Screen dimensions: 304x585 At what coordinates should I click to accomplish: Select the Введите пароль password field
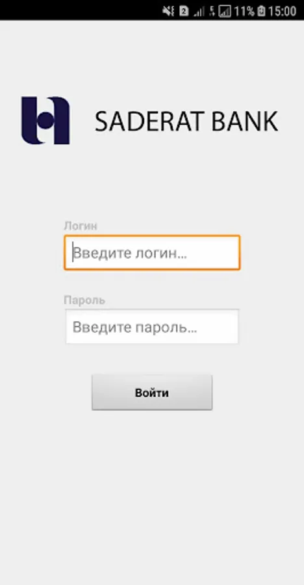pos(152,326)
